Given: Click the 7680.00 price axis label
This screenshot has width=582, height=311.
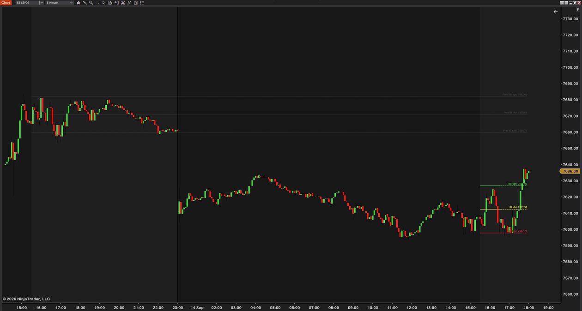Looking at the screenshot, I should click(571, 100).
